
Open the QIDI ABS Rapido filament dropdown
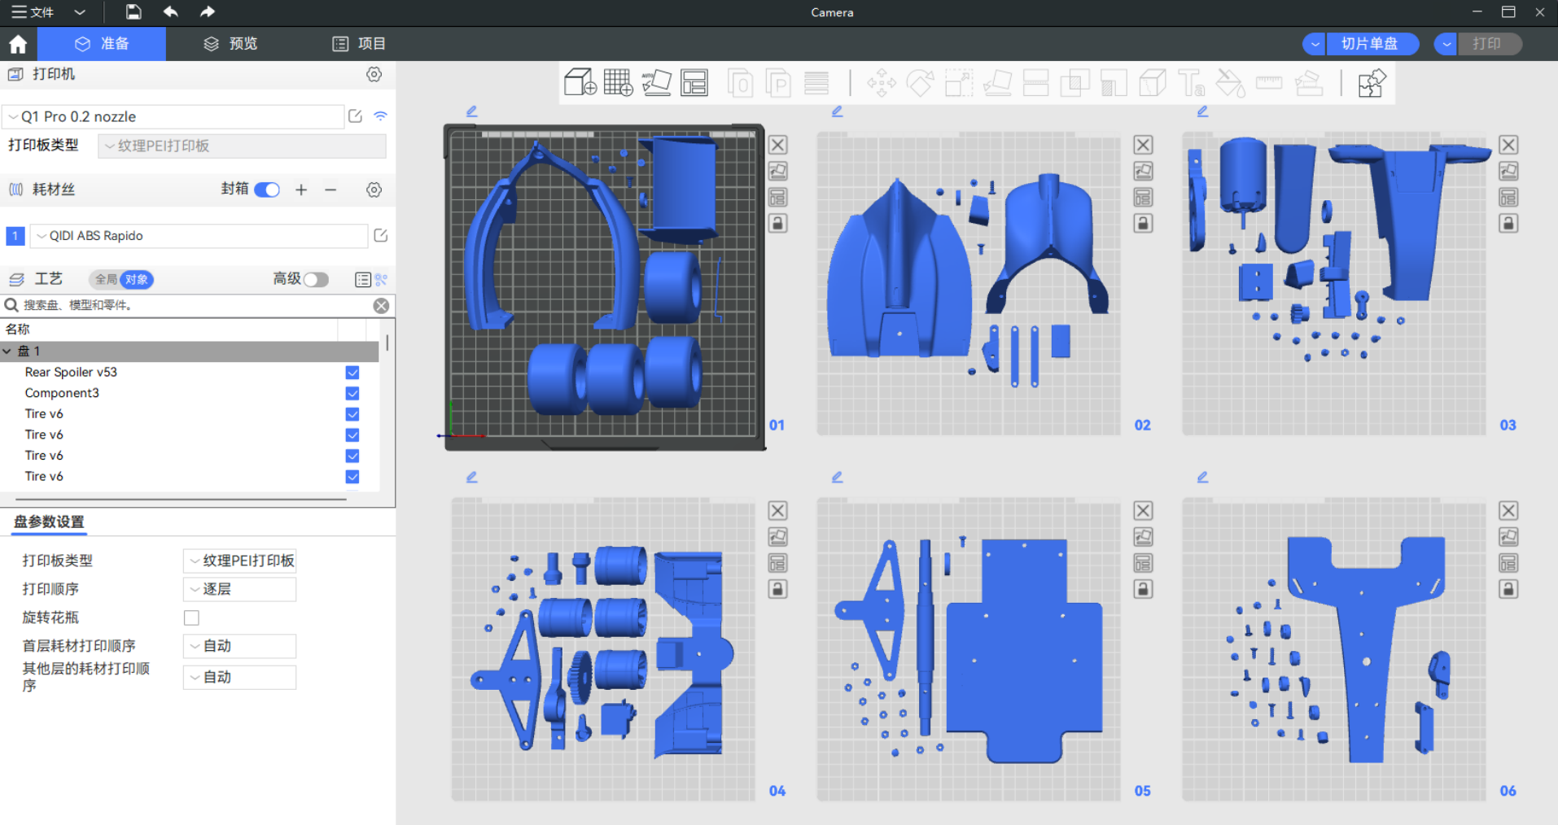[x=198, y=236]
